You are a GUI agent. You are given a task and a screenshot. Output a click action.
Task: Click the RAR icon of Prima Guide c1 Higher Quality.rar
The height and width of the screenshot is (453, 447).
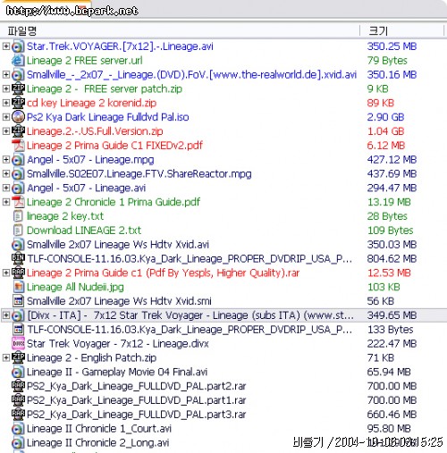(18, 273)
